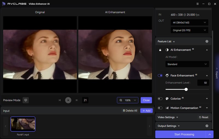Click the '600 x 338 @ 25.000 fps' text

pos(185,15)
